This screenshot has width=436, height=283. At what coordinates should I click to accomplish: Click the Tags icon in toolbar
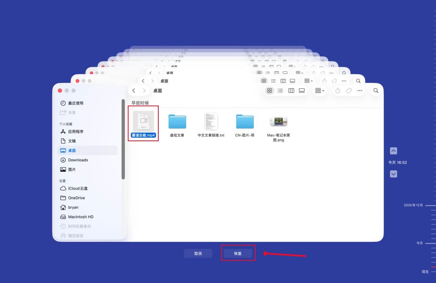[349, 91]
